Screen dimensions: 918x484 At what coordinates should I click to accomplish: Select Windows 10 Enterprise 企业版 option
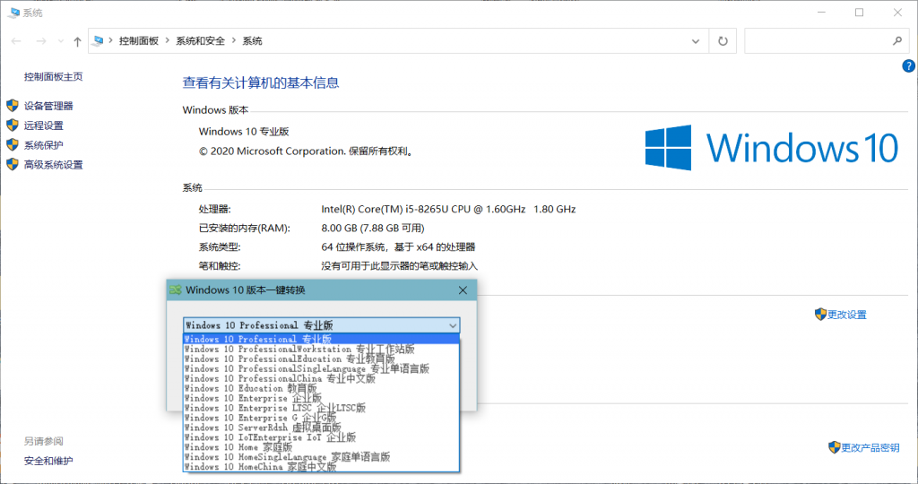pos(322,398)
